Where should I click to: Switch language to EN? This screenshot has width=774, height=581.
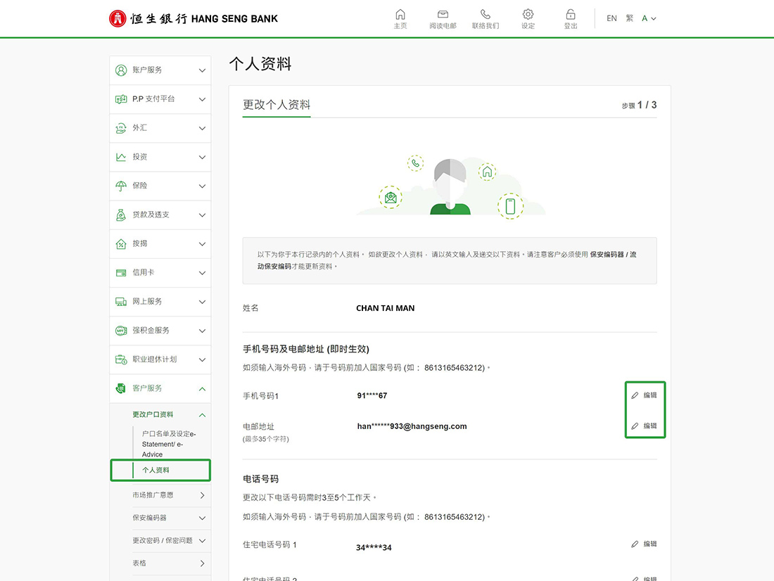click(x=611, y=18)
